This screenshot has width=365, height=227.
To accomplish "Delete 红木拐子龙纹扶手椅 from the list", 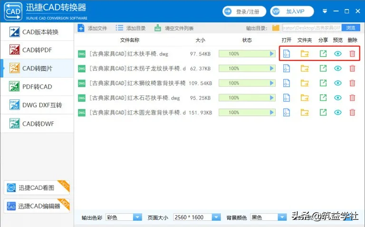I will [352, 69].
